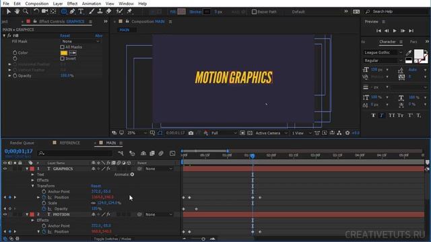The width and height of the screenshot is (431, 242).
Task: Enable motion blur switch in timeline
Action: (161, 153)
